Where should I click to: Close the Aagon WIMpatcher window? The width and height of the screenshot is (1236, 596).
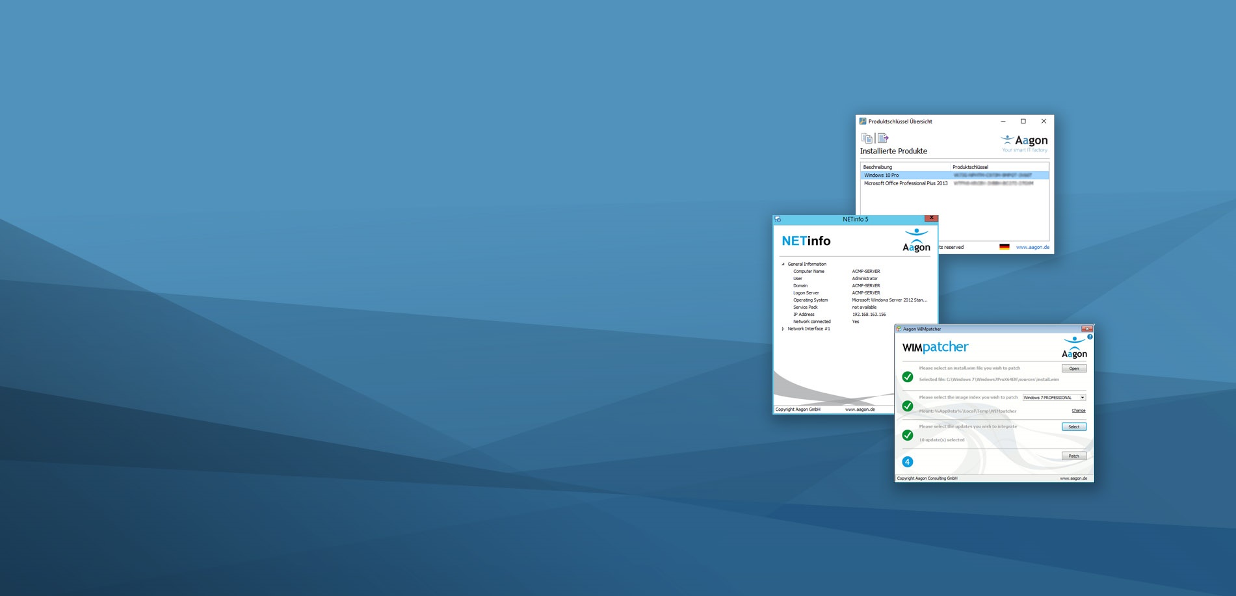[1086, 329]
